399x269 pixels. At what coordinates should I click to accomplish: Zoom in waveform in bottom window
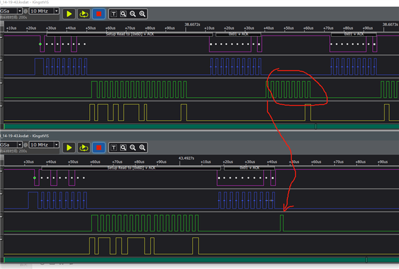point(142,148)
